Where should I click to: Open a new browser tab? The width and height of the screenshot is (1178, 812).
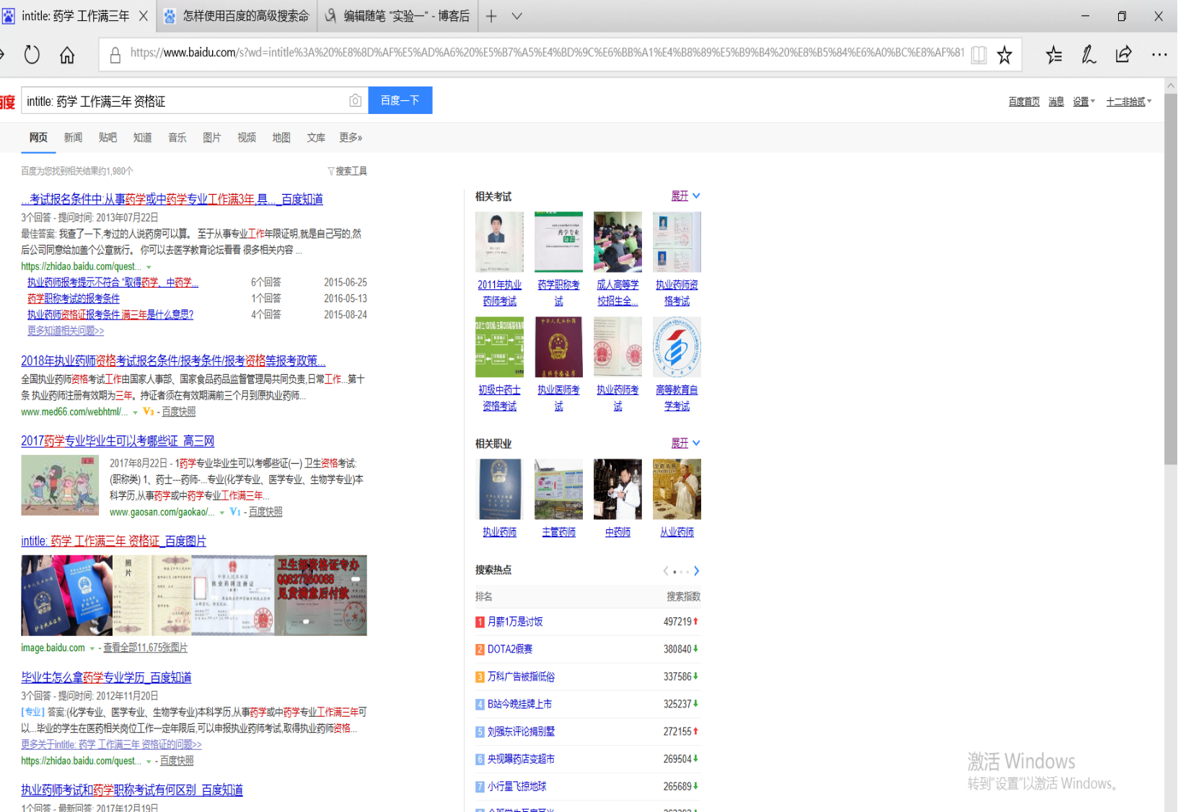pyautogui.click(x=491, y=16)
